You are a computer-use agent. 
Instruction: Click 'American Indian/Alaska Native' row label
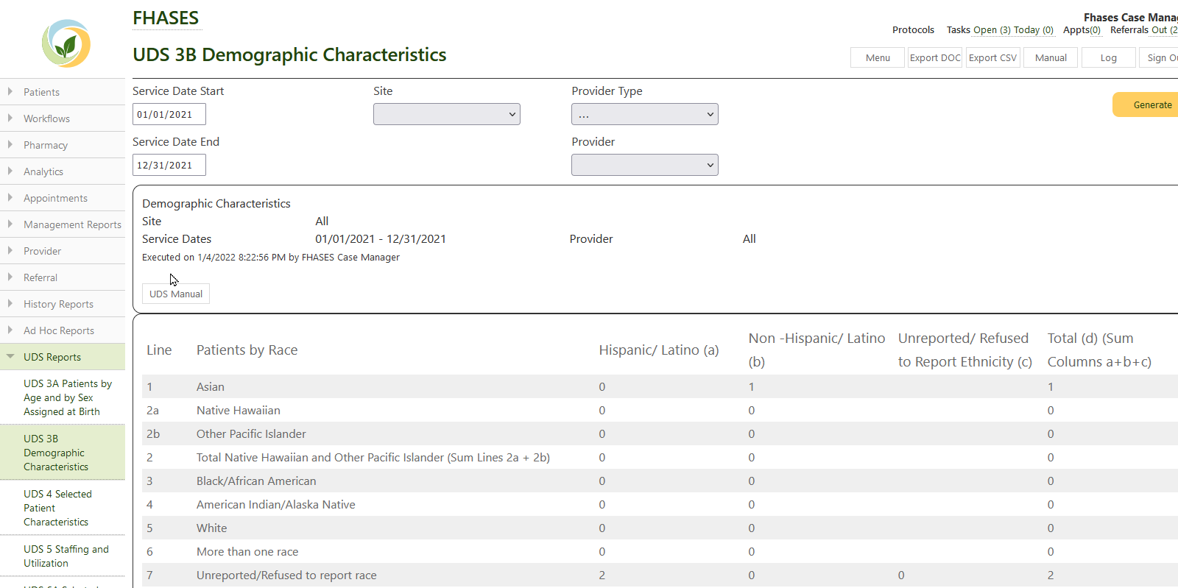[x=276, y=504]
